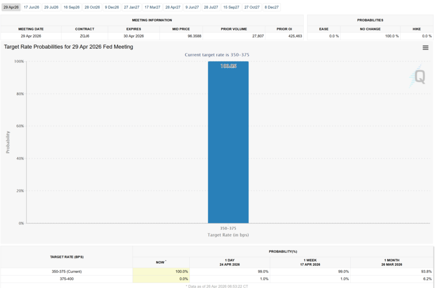Choose the 9 Dec26 meeting tab
The height and width of the screenshot is (288, 436).
coord(112,7)
